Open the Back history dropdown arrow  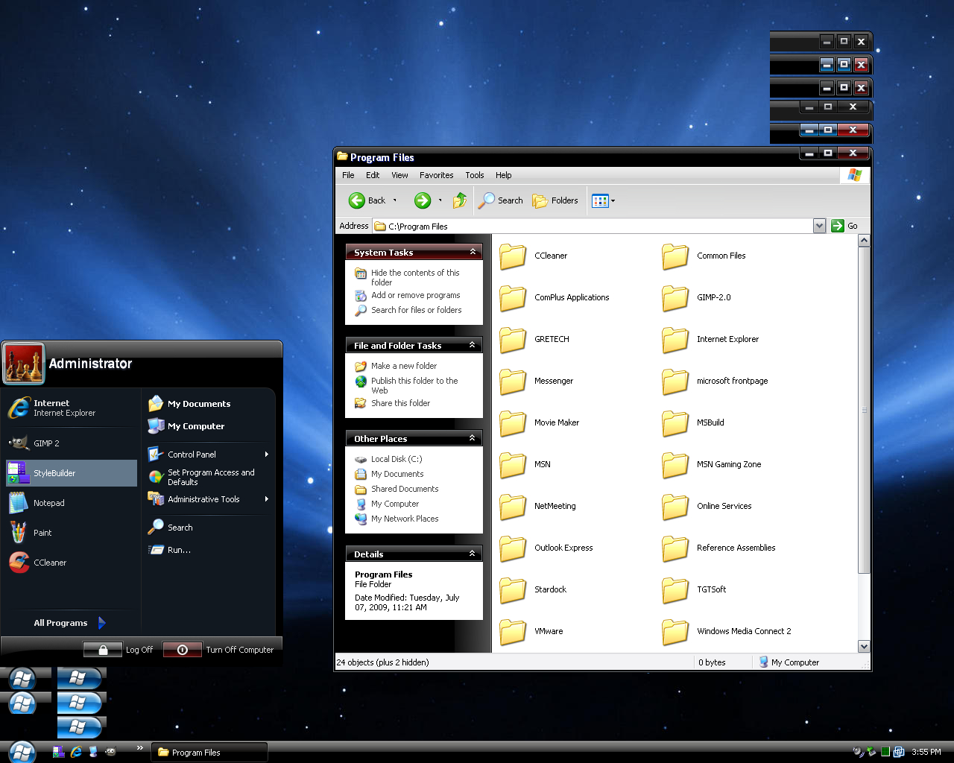point(395,200)
